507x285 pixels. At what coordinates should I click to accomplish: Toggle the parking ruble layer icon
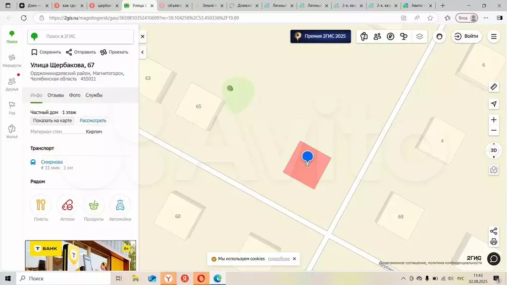coord(391,37)
